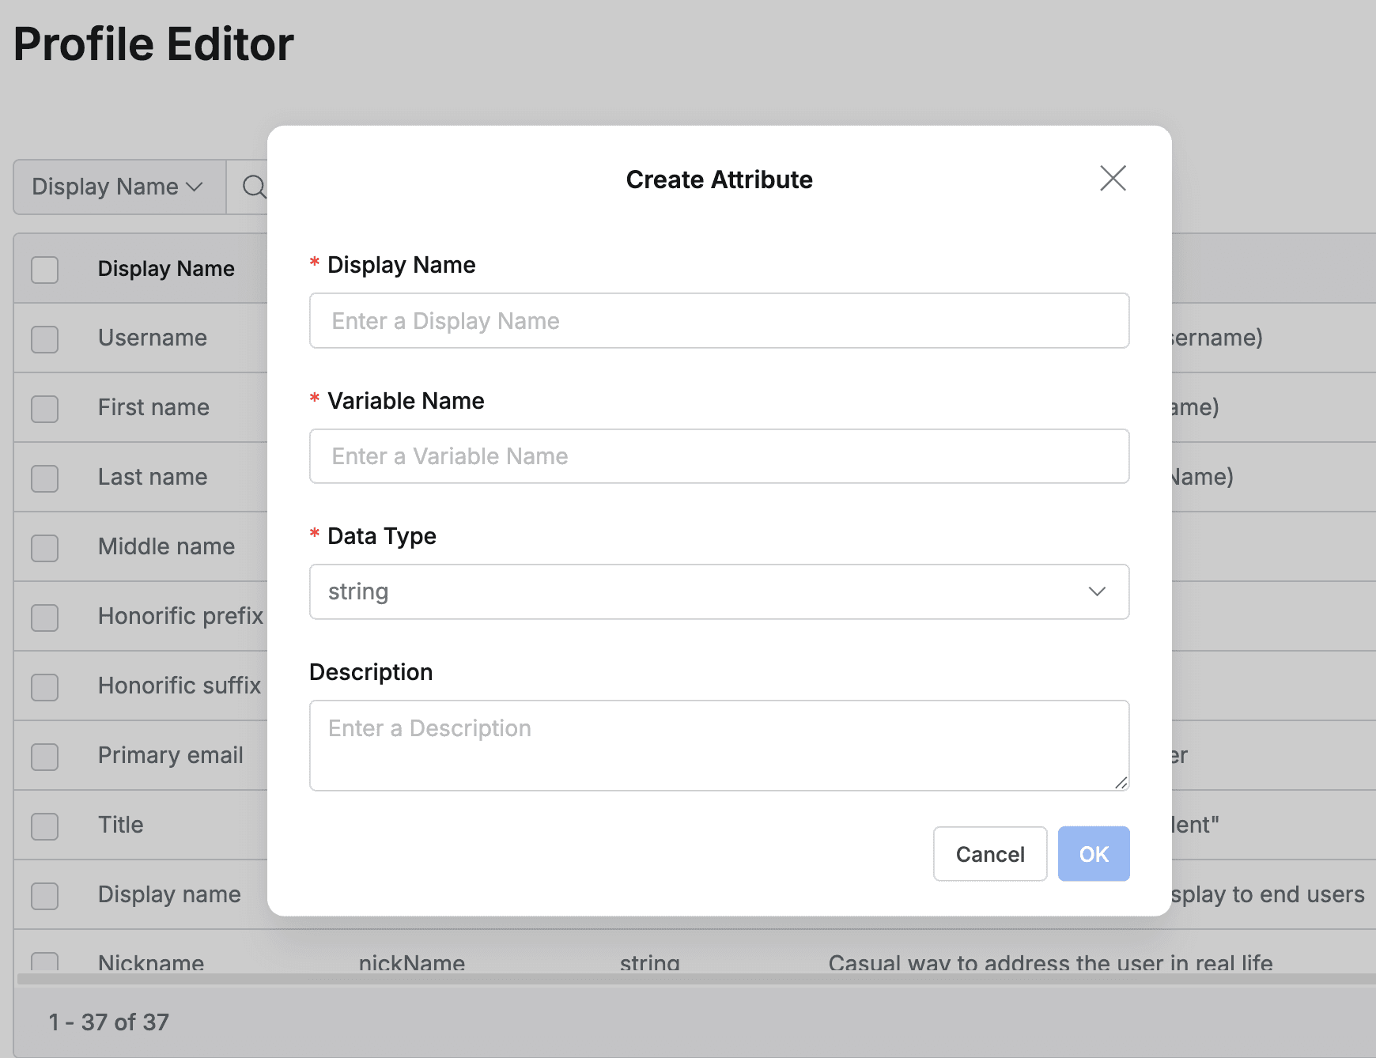This screenshot has height=1058, width=1376.
Task: Check the Title row checkbox
Action: [45, 826]
